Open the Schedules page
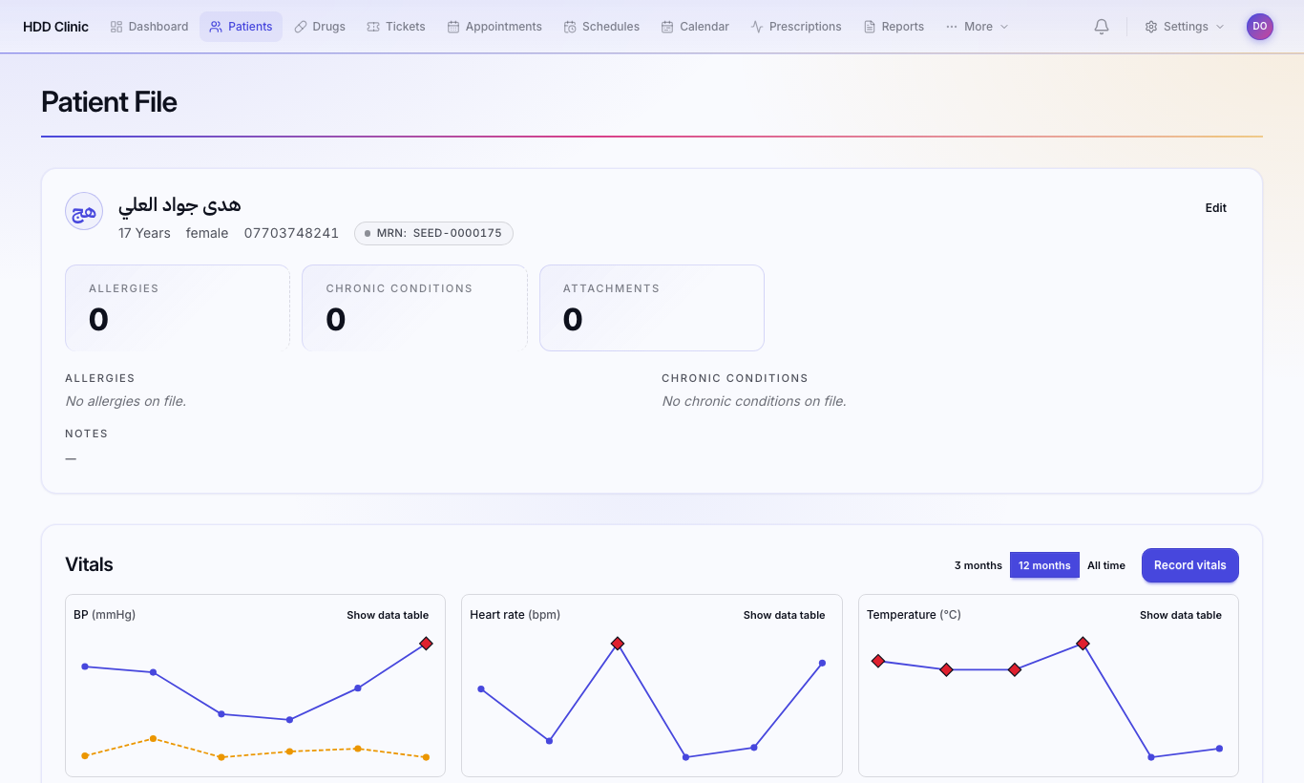1304x783 pixels. [601, 27]
